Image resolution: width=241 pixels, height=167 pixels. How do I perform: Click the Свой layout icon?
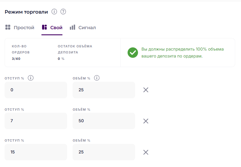pos(45,27)
